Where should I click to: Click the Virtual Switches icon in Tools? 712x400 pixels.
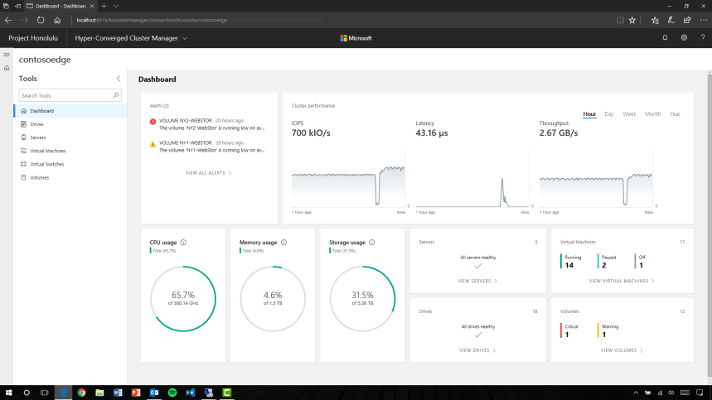pyautogui.click(x=23, y=164)
